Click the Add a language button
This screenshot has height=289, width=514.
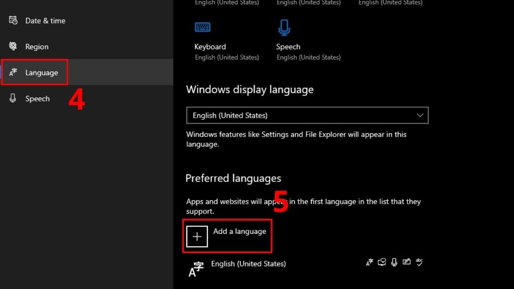coord(227,235)
